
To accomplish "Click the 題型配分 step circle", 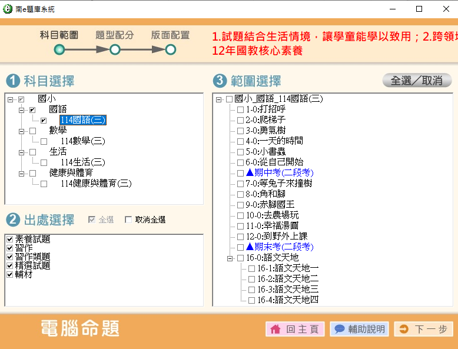I will click(x=115, y=49).
